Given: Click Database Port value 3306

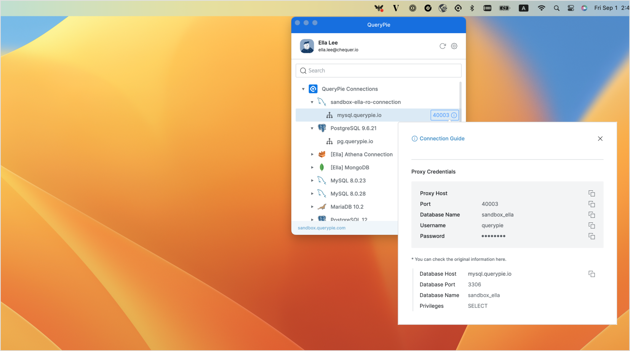Looking at the screenshot, I should point(475,284).
